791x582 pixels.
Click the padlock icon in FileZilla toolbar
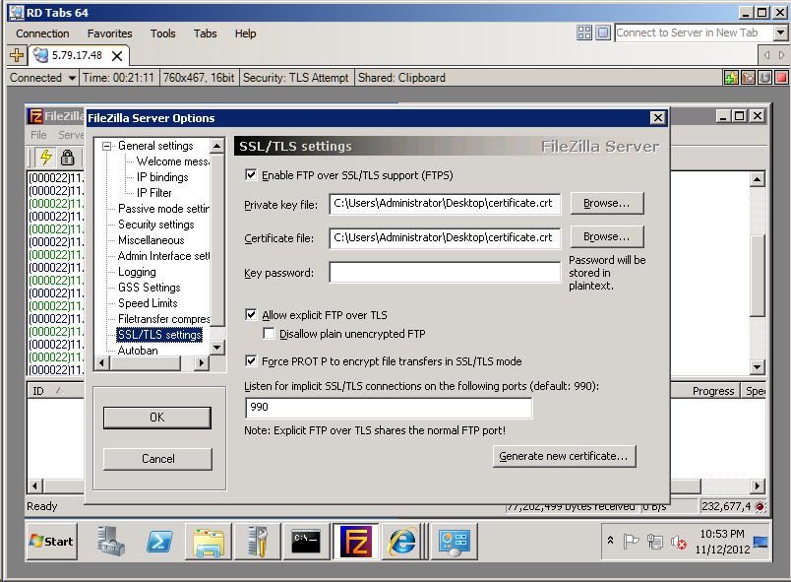coord(66,157)
